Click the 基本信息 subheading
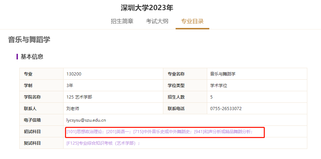Screen dimensions: 321x159 (x=32, y=57)
